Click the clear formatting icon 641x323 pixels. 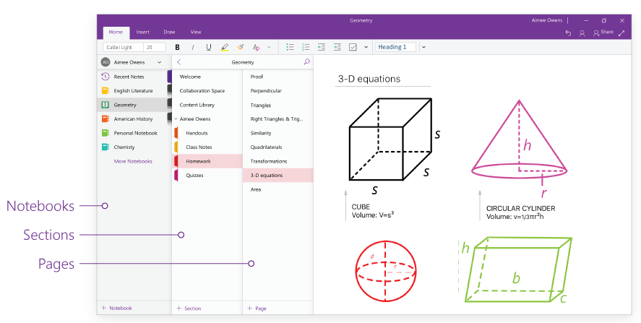[256, 48]
